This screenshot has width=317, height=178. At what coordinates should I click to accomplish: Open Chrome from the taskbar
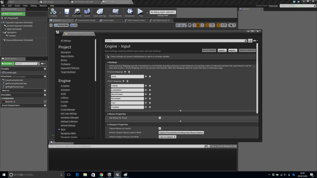coord(101,175)
